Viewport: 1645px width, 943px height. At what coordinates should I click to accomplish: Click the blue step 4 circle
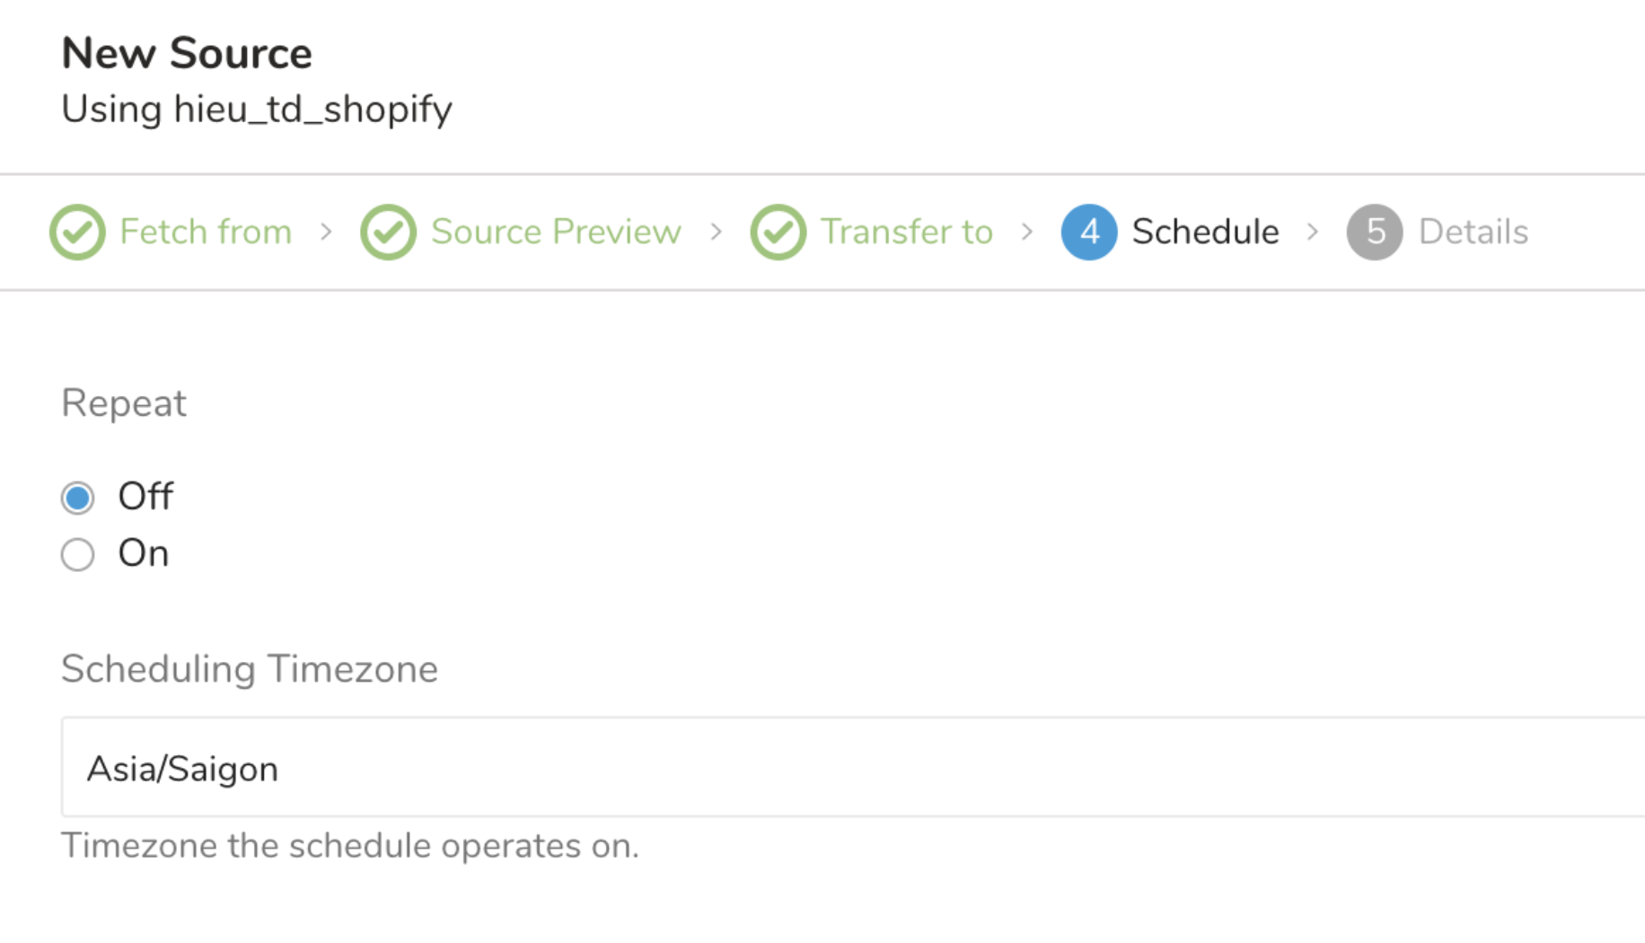(1088, 233)
